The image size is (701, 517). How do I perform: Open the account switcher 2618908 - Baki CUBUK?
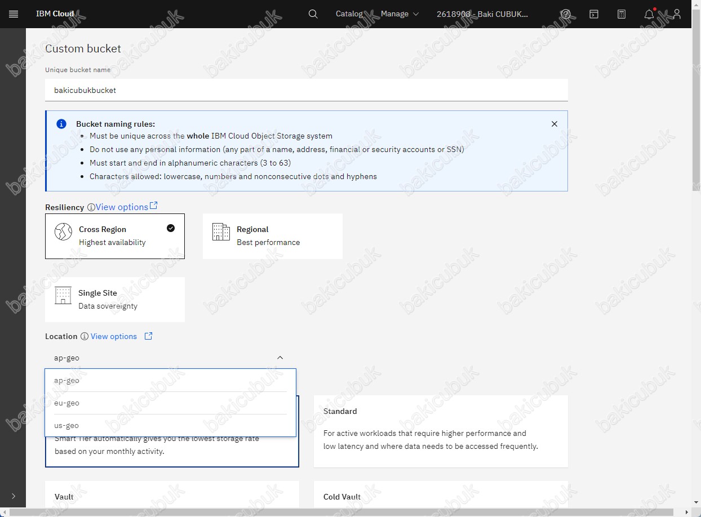coord(482,14)
